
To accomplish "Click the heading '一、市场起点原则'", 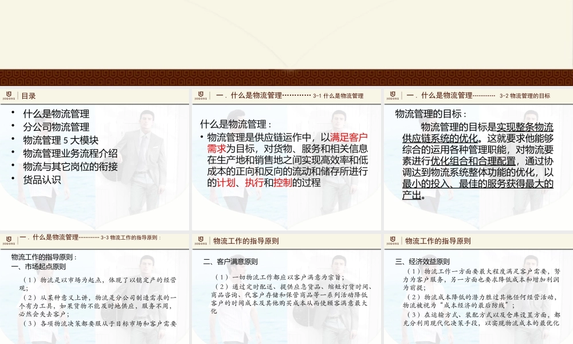I will (x=39, y=267).
